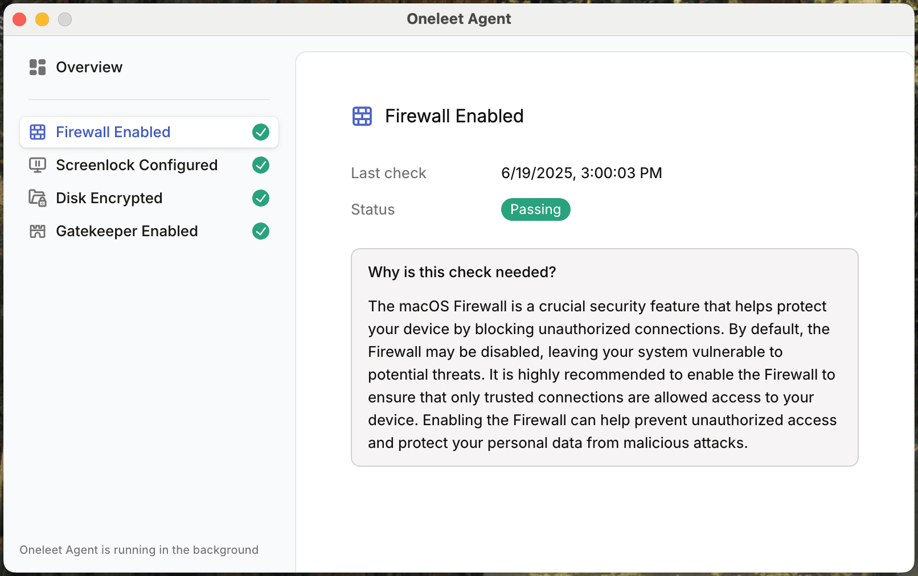Image resolution: width=918 pixels, height=576 pixels.
Task: Open the Disk Encrypted check
Action: pyautogui.click(x=109, y=198)
